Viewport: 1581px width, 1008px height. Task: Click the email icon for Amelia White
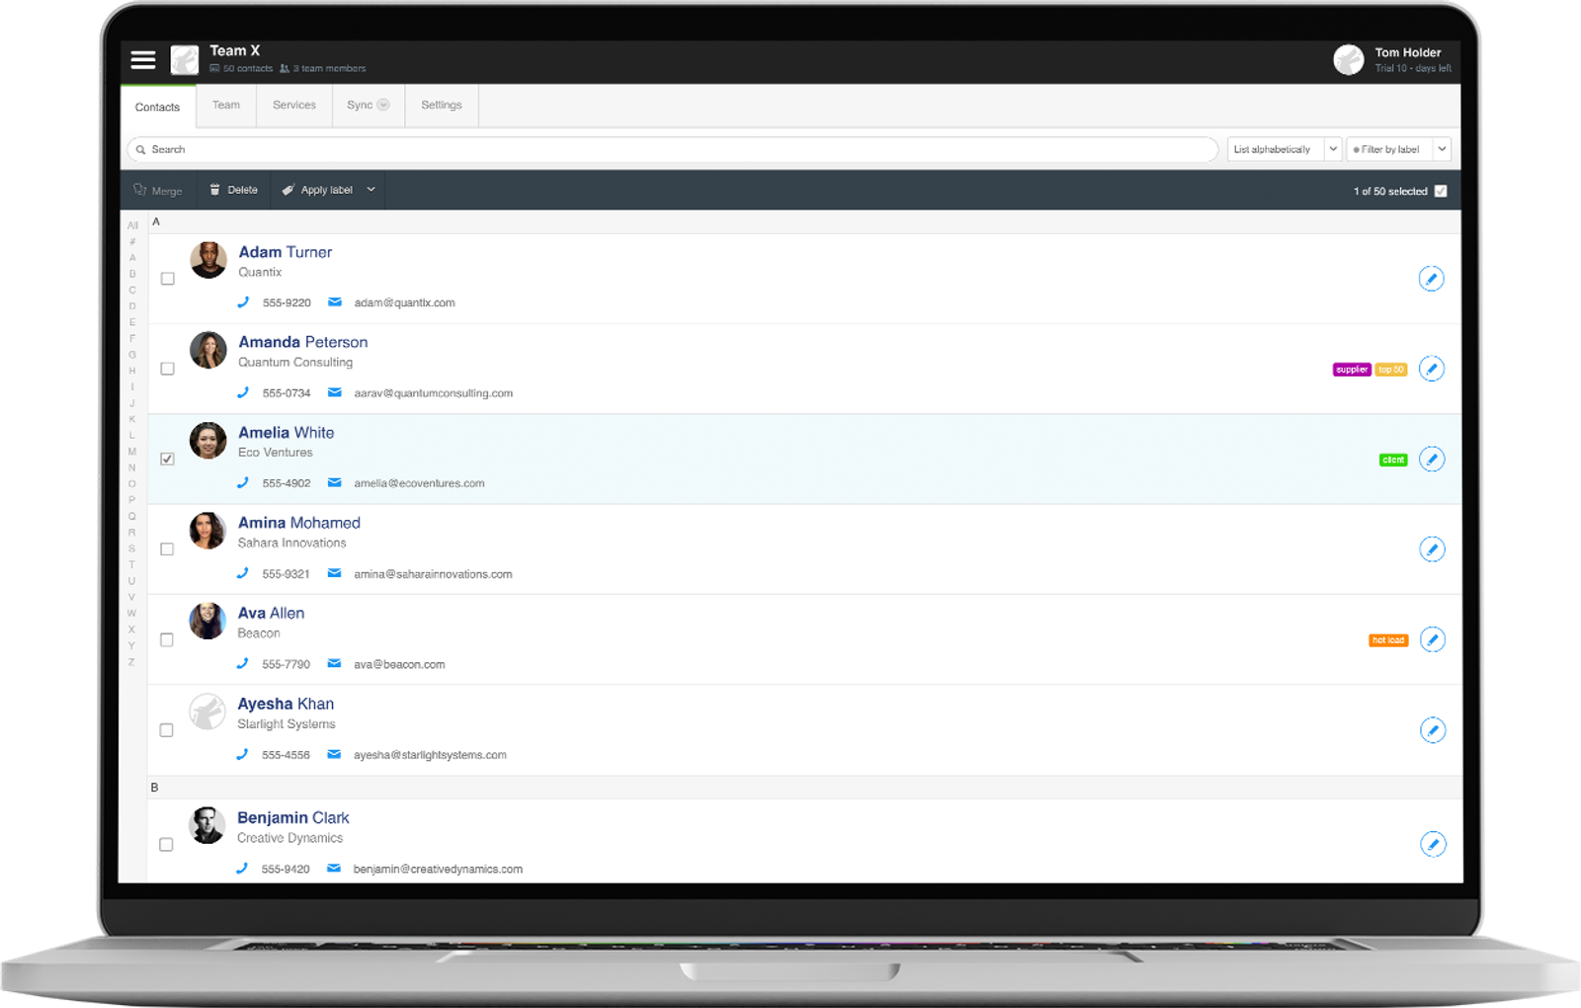pos(335,483)
